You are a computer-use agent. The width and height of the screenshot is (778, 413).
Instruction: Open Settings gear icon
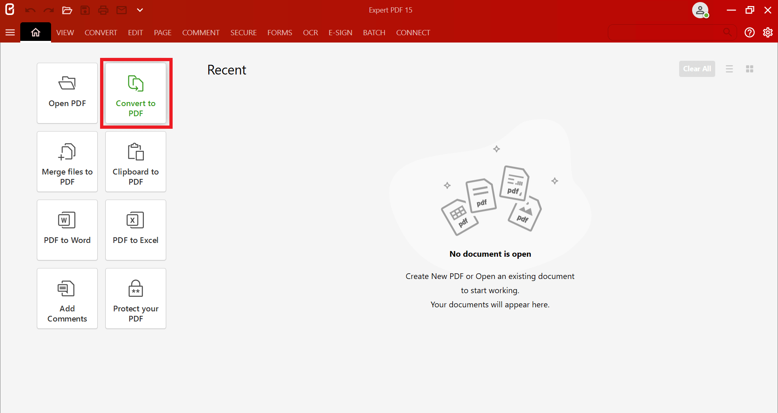(768, 32)
